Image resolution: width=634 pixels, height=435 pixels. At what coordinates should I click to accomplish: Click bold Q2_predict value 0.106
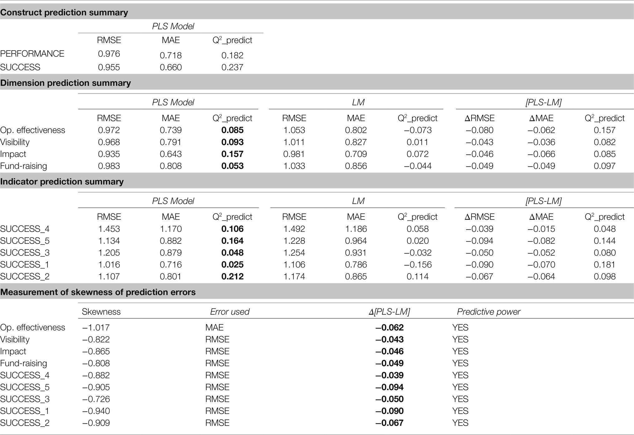232,229
